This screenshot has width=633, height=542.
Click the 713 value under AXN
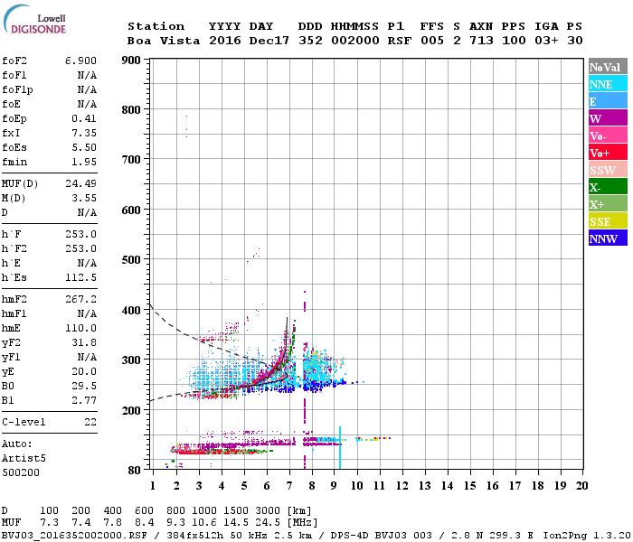tap(481, 41)
